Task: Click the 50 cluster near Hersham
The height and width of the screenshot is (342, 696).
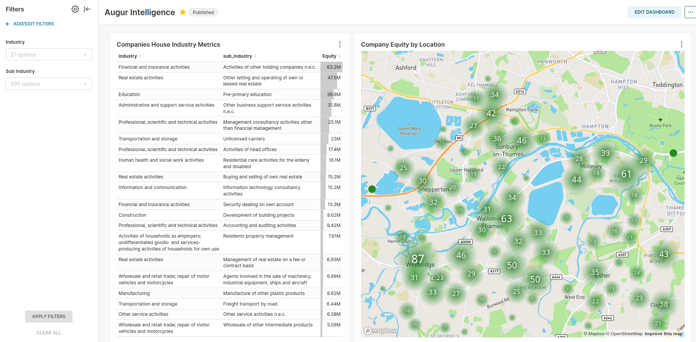Action: [x=535, y=279]
